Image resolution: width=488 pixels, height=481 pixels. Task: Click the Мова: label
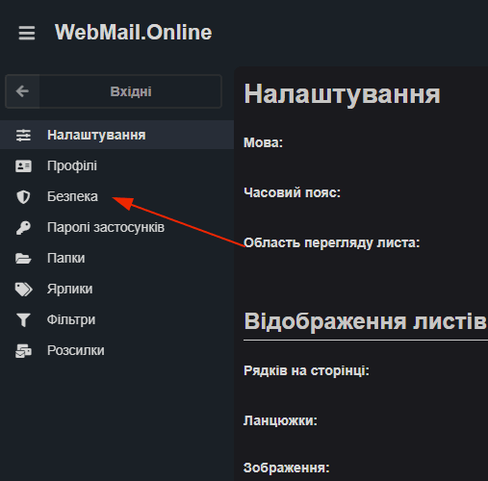coord(263,142)
